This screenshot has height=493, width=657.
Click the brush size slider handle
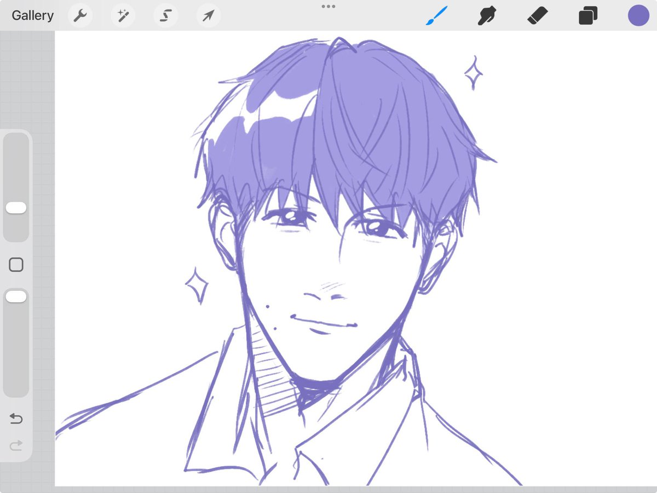(x=16, y=208)
